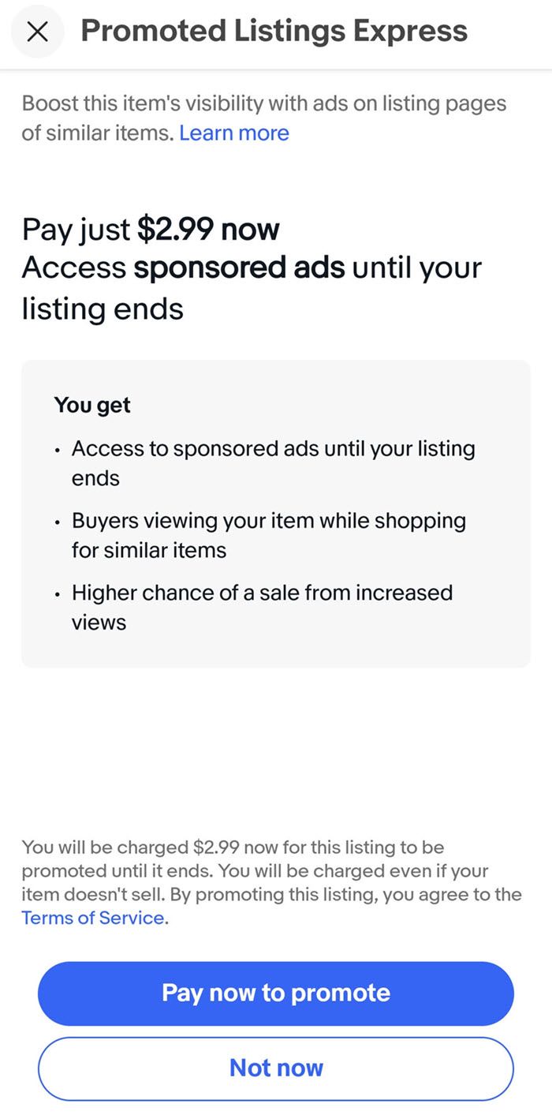The image size is (552, 1115).
Task: Click the Promoted Listings Express title
Action: coord(274,31)
